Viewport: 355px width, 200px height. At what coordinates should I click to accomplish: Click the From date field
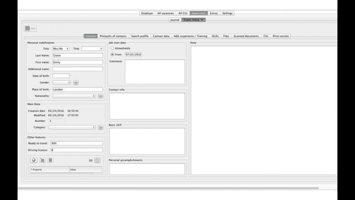133,55
